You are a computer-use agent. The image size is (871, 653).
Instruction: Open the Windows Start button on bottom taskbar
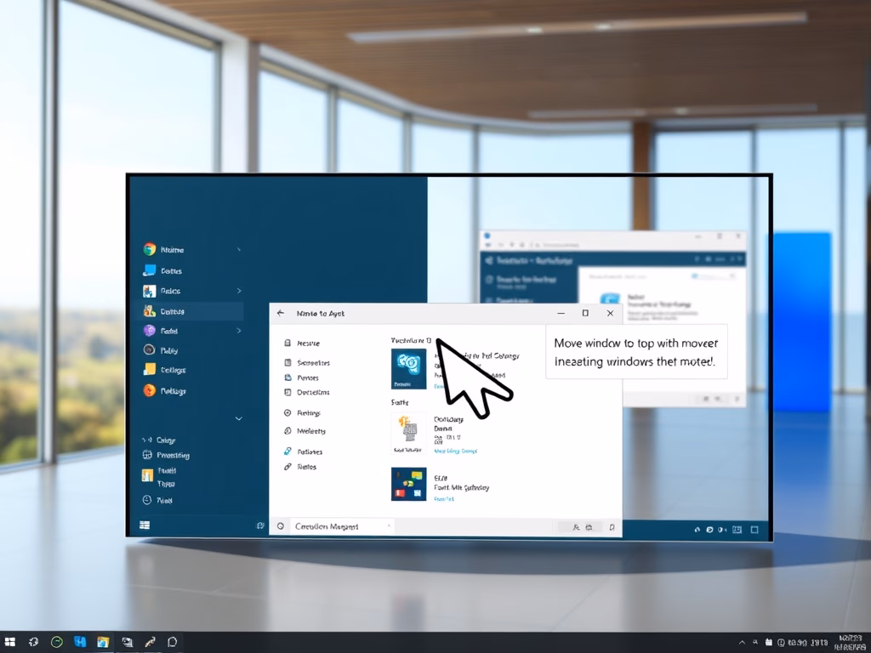tap(10, 642)
